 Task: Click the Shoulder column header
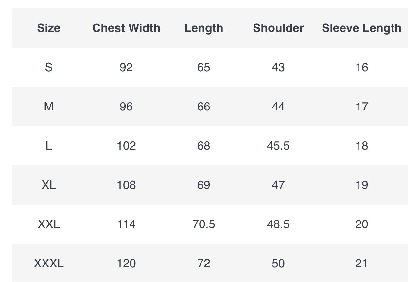(x=278, y=28)
